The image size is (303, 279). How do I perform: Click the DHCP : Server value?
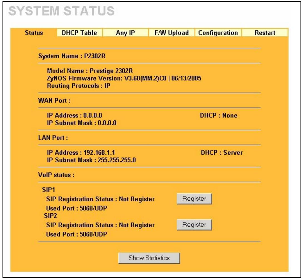[222, 152]
